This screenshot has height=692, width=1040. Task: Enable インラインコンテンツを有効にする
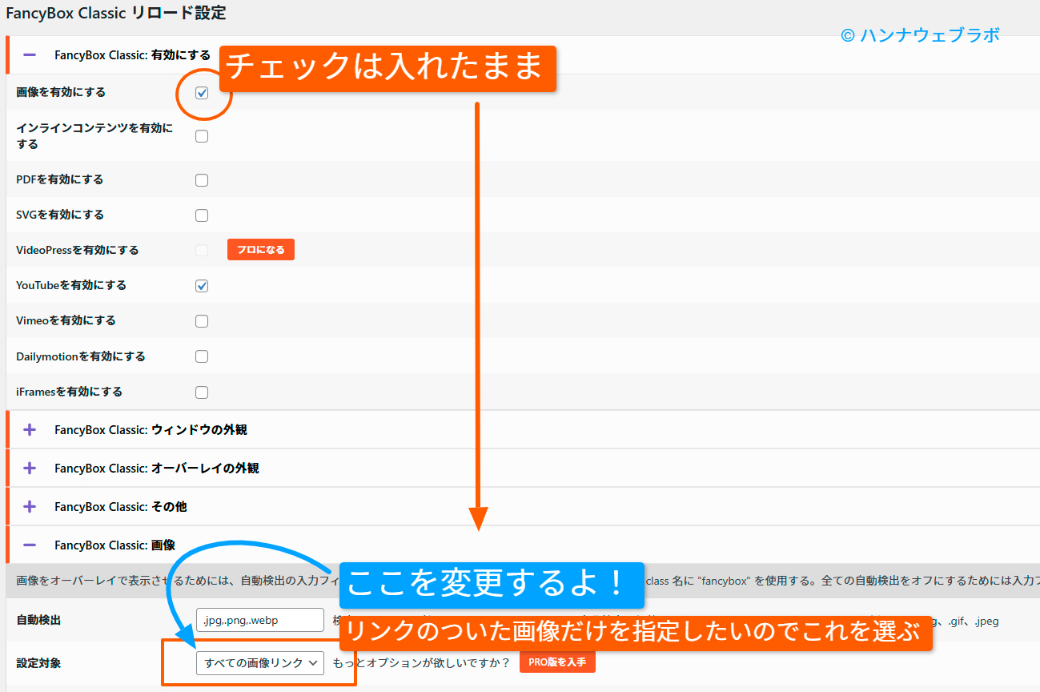pos(201,135)
